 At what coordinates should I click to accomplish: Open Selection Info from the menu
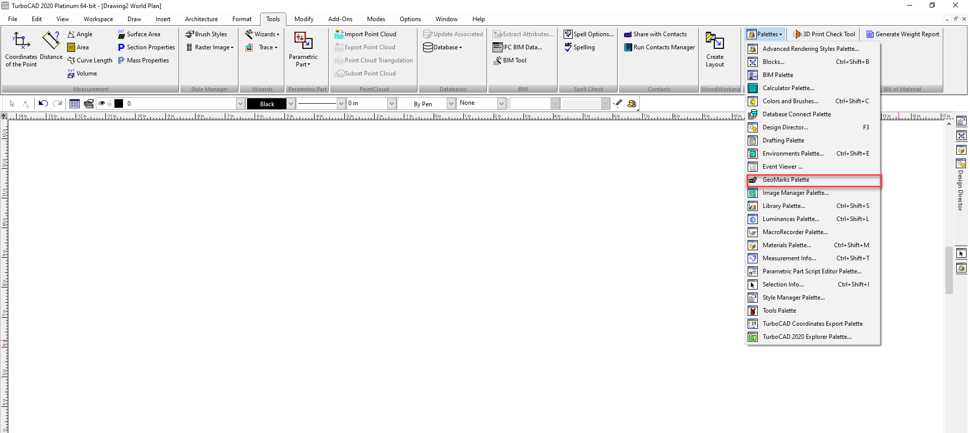click(814, 284)
